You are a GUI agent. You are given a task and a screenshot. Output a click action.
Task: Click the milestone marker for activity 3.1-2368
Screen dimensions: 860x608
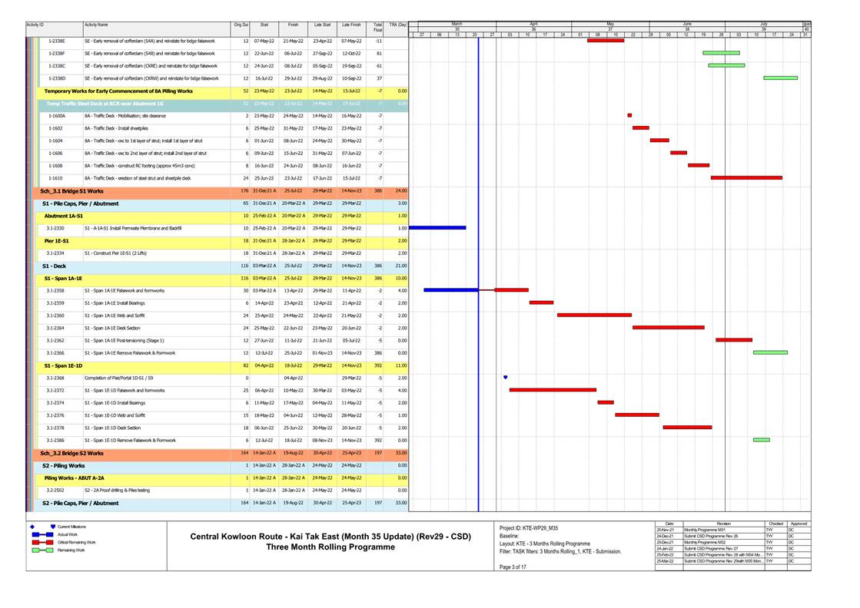click(505, 377)
